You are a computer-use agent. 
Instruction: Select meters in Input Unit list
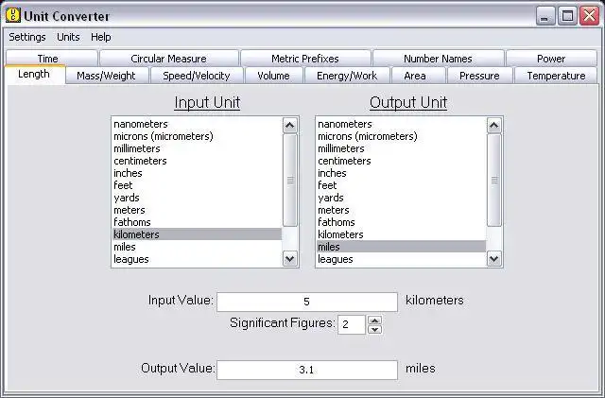click(x=197, y=210)
